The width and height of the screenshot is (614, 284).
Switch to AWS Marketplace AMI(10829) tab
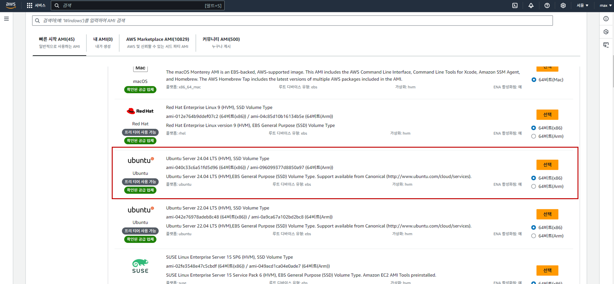[157, 43]
